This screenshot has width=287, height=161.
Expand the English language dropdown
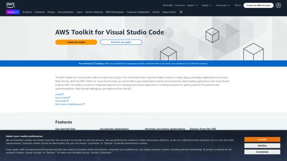pyautogui.click(x=207, y=5)
